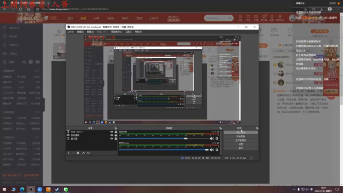Open the Douyu 鱼吧 nav tab
The height and width of the screenshot is (193, 343).
click(139, 18)
